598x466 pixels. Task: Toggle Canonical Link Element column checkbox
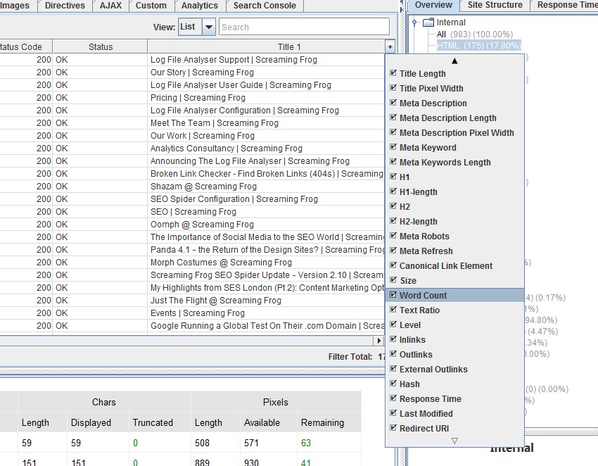[x=393, y=266]
